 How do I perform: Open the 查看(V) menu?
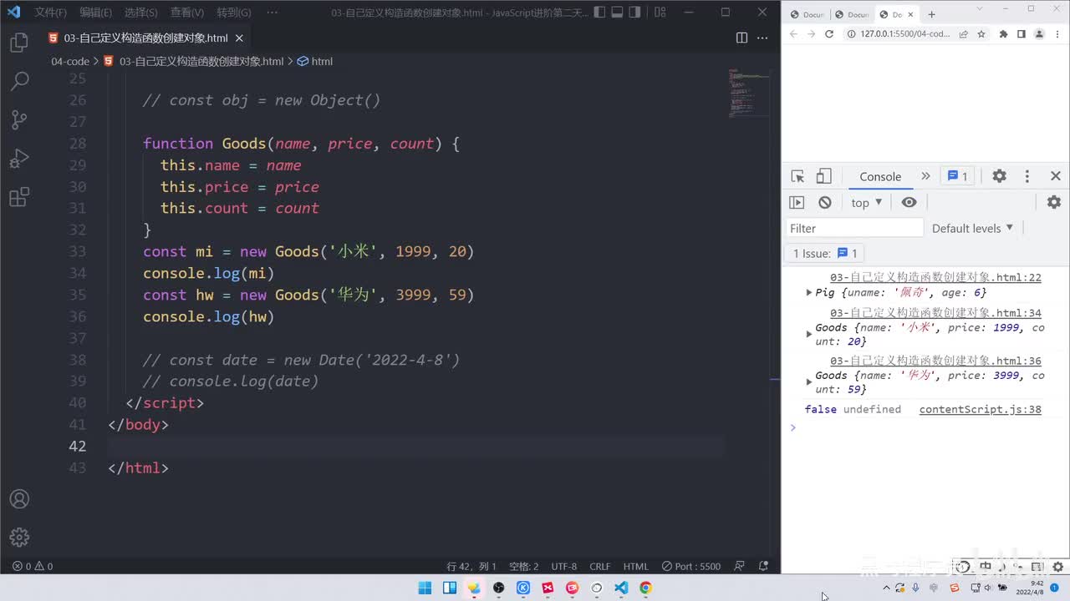186,13
